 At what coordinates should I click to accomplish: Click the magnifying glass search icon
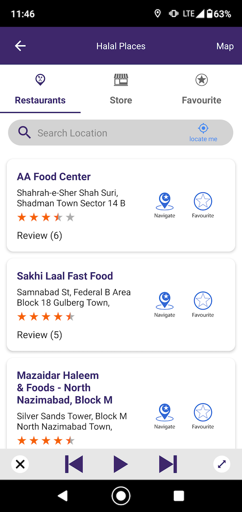24,132
